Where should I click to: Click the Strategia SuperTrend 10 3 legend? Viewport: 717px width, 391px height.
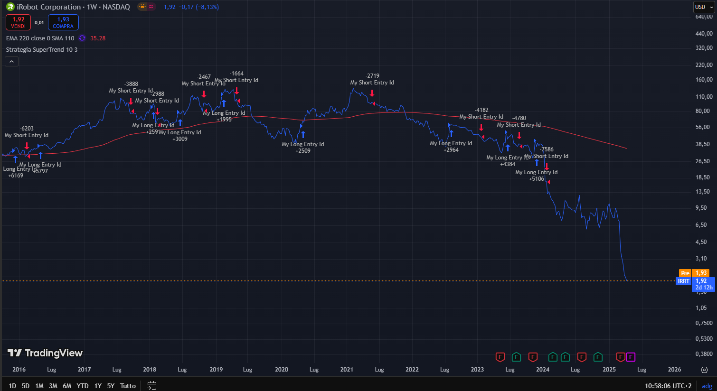[x=42, y=49]
